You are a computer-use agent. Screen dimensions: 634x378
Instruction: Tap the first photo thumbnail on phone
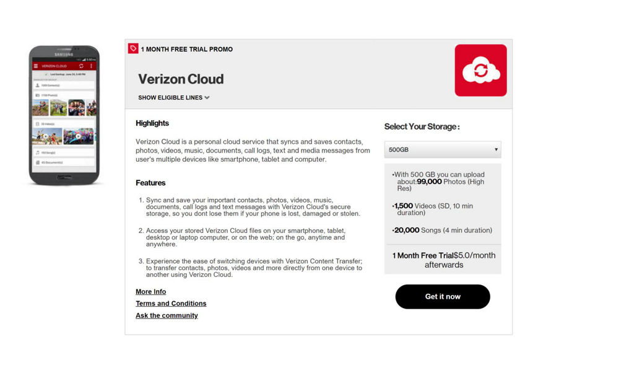(x=40, y=108)
